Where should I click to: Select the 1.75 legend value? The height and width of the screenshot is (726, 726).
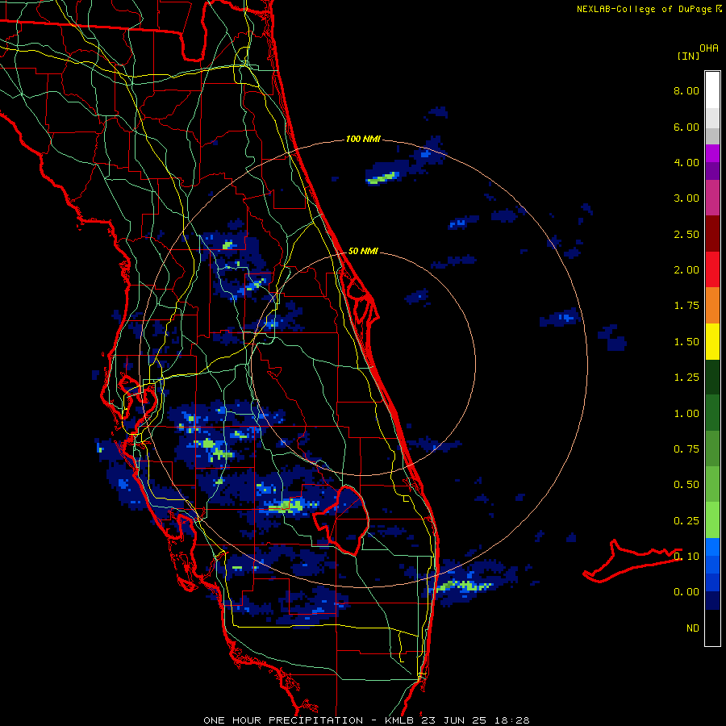coord(686,306)
